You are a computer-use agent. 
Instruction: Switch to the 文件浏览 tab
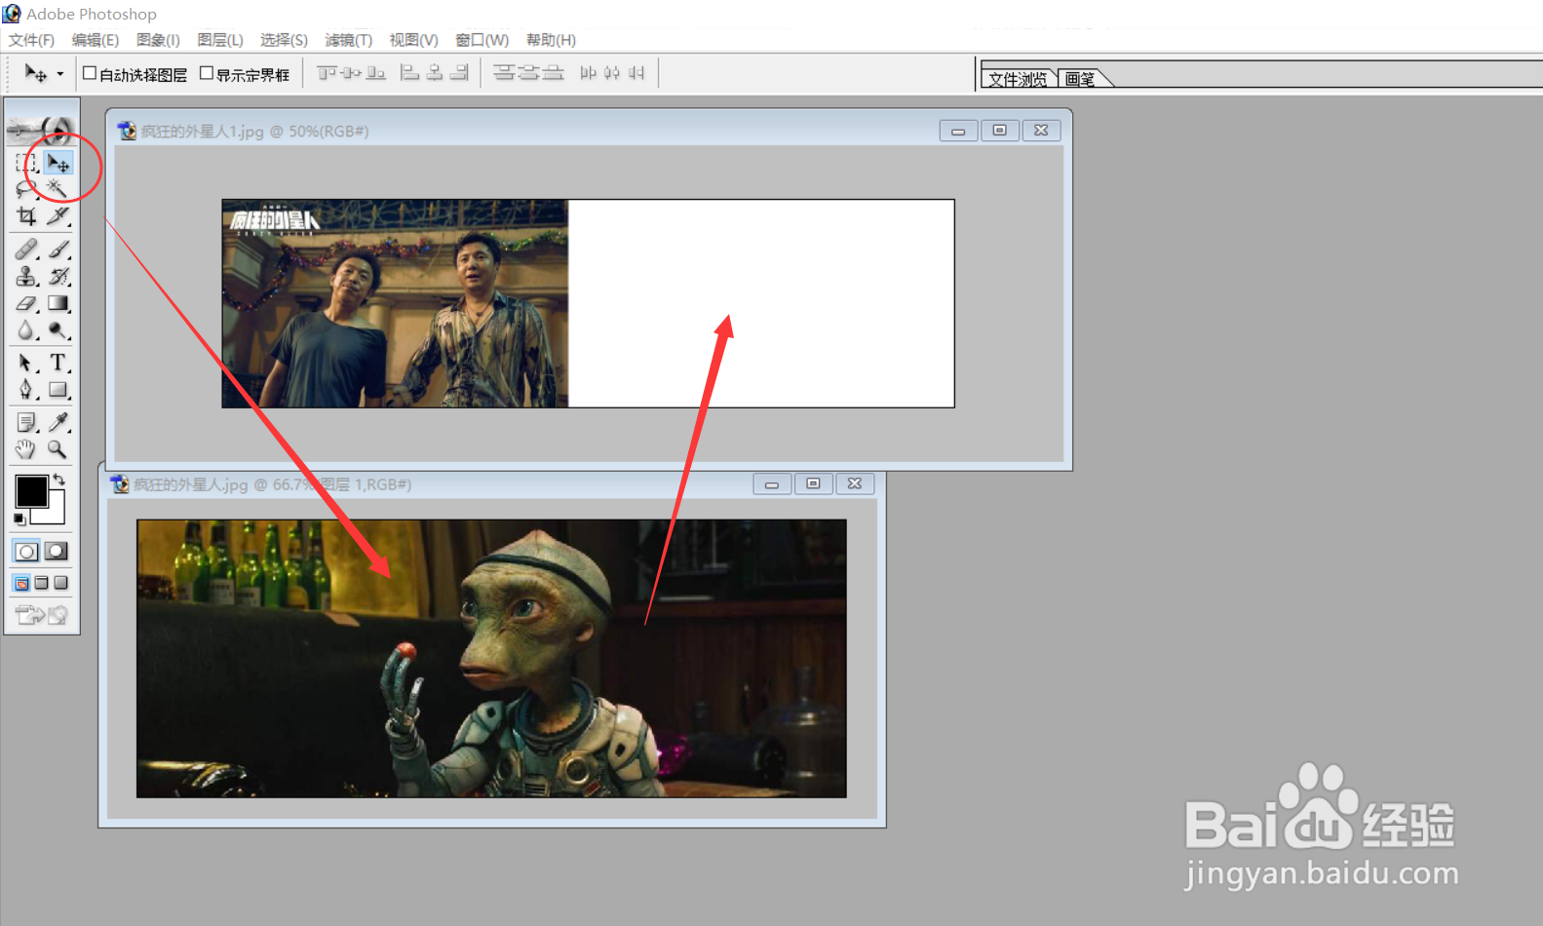1018,79
